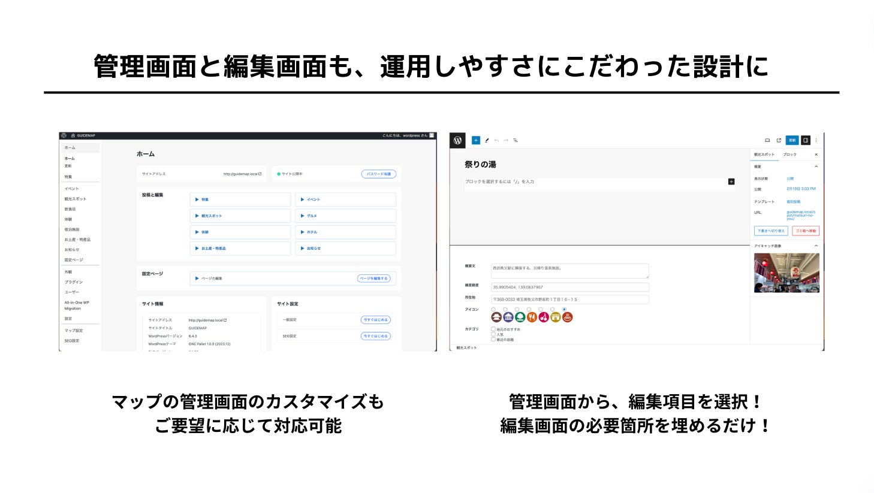Click the 祭りの湯 post title
The height and width of the screenshot is (493, 874).
coord(480,164)
